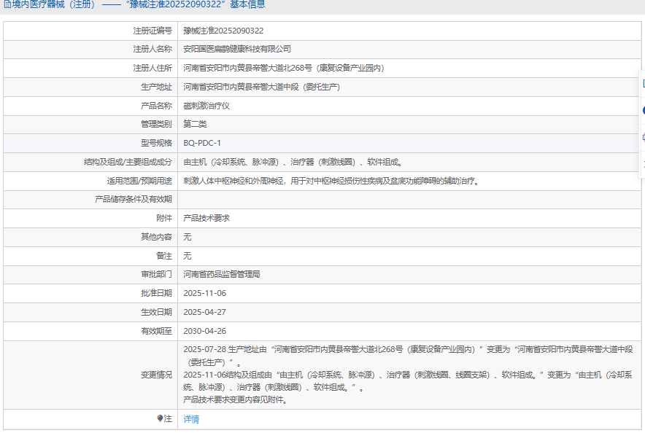
Task: Click the model value BQ-PDC-1
Action: tap(202, 143)
